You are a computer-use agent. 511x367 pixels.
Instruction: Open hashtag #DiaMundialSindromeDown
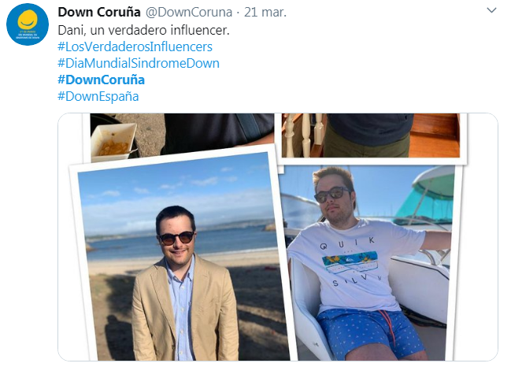click(x=139, y=63)
